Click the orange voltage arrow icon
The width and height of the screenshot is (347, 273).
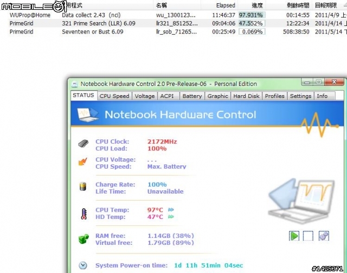83,162
